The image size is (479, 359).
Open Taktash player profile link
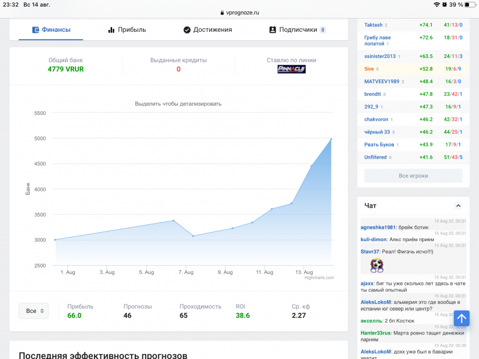[373, 25]
